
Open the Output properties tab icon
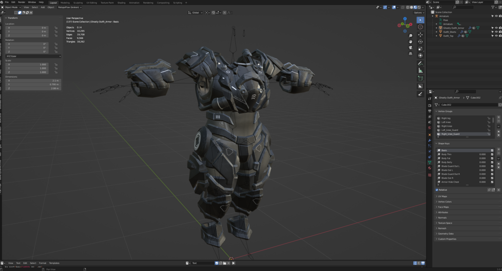pyautogui.click(x=430, y=111)
